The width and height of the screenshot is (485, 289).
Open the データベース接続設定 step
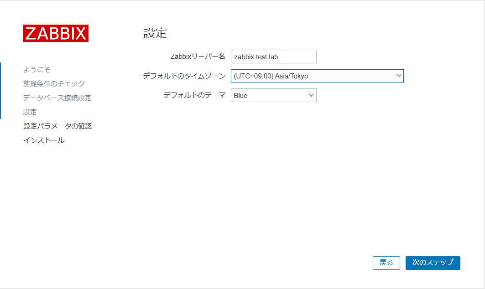(x=57, y=98)
